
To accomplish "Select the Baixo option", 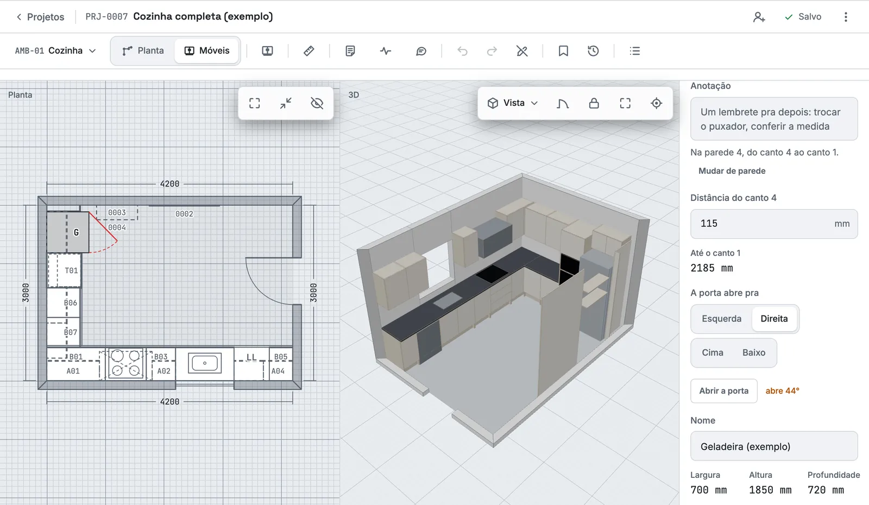I will pyautogui.click(x=754, y=353).
